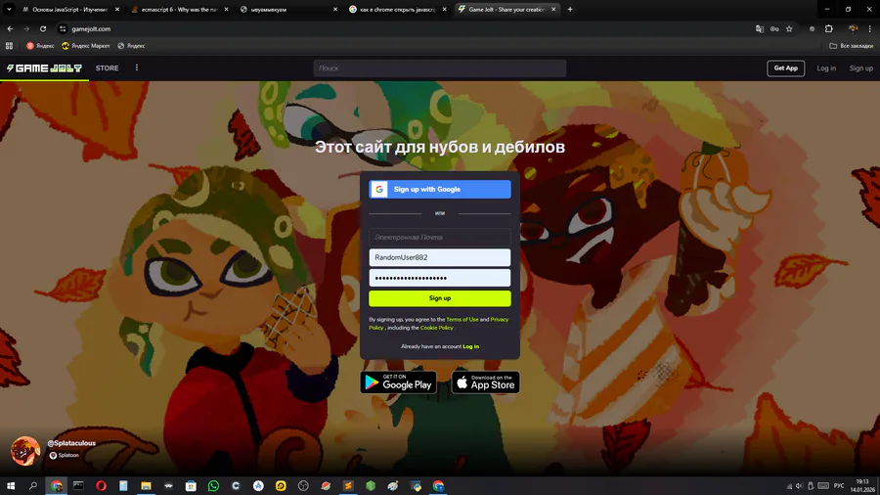Click the Download on the App Store badge

point(485,382)
